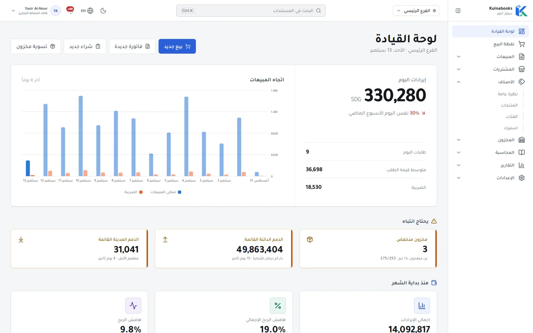The height and width of the screenshot is (333, 533).
Task: Click the items tag icon in sidebar
Action: click(522, 82)
